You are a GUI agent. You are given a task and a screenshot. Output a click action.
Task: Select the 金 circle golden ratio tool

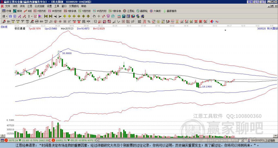pos(158,22)
